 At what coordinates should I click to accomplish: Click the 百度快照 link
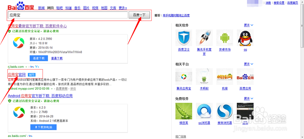point(62,89)
